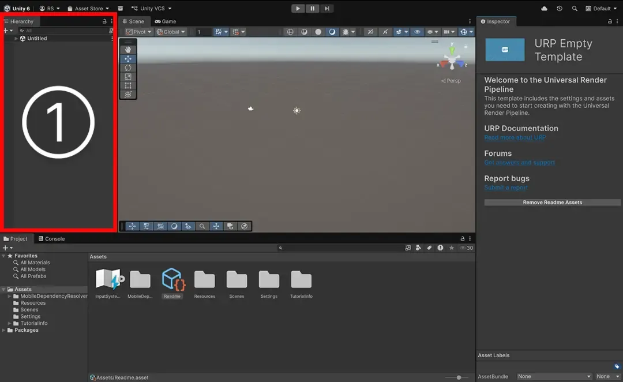Select the Hand tool in Scene toolbar
This screenshot has width=623, height=382.
(128, 50)
